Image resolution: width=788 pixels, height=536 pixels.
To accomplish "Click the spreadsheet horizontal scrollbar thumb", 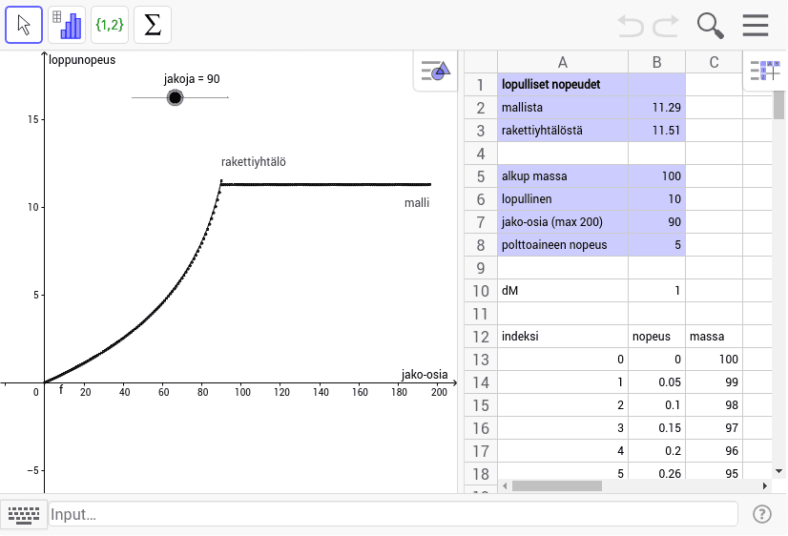I will coord(557,485).
